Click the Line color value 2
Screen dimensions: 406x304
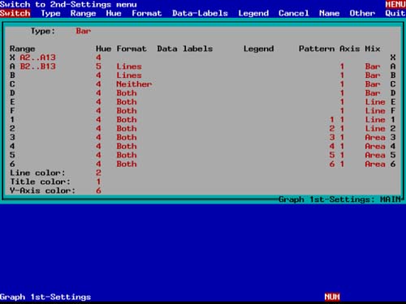98,173
